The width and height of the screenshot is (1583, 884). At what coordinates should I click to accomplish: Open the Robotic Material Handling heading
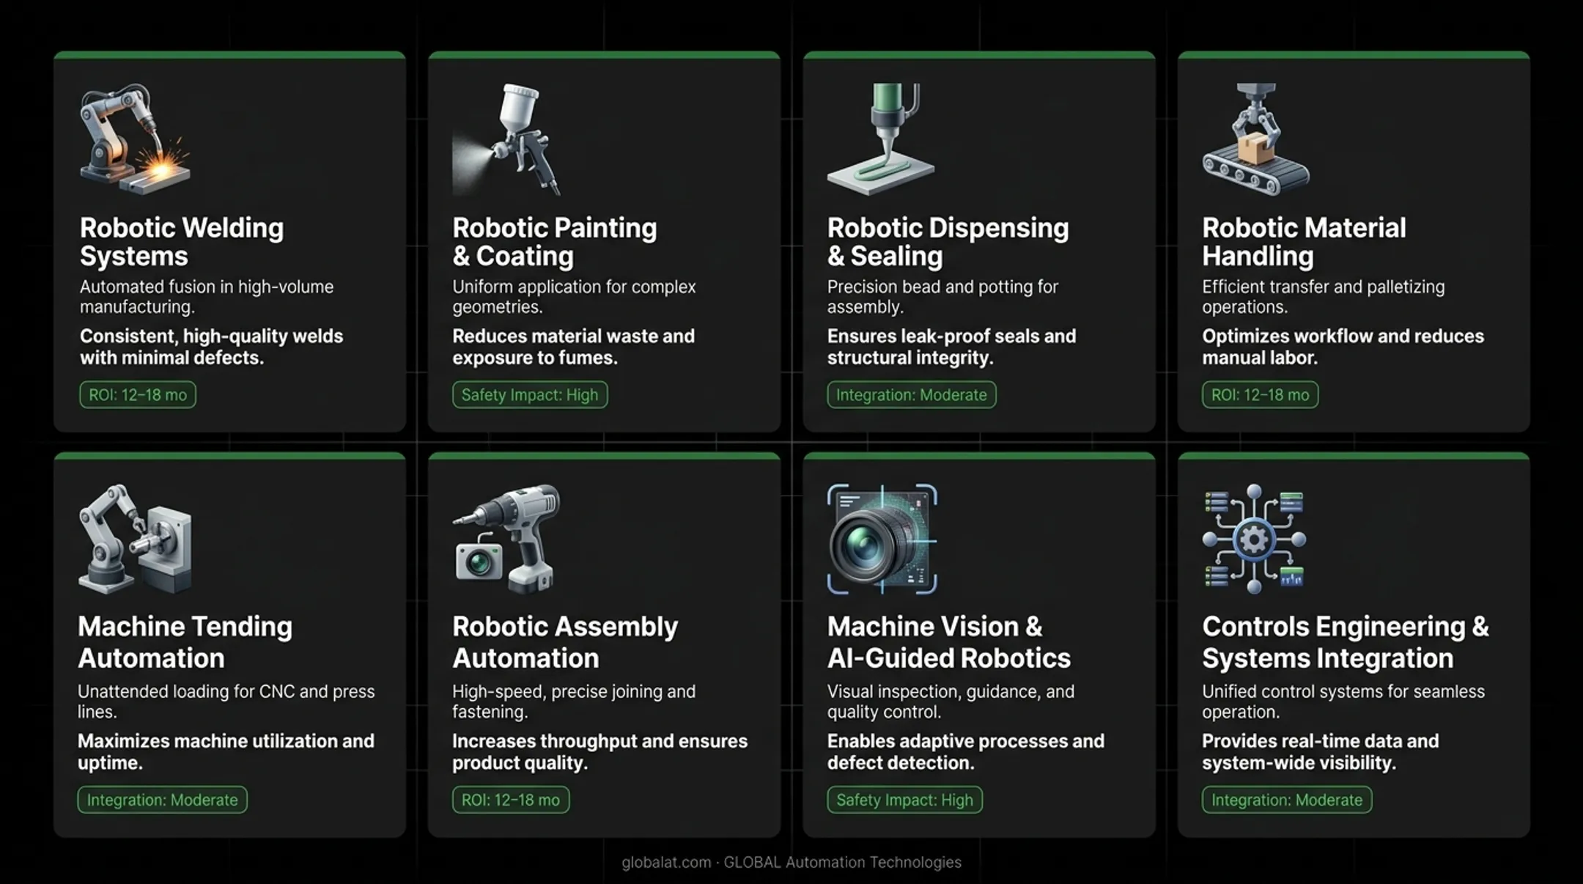coord(1304,242)
